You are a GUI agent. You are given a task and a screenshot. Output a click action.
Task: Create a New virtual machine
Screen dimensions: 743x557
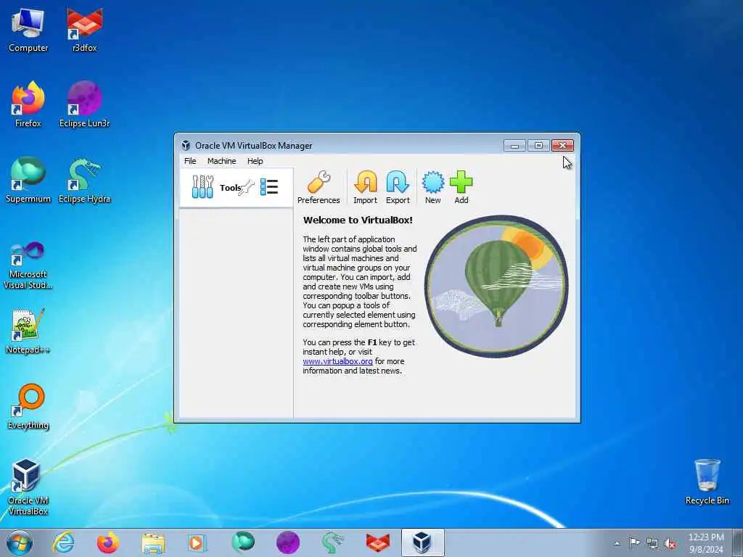click(432, 188)
